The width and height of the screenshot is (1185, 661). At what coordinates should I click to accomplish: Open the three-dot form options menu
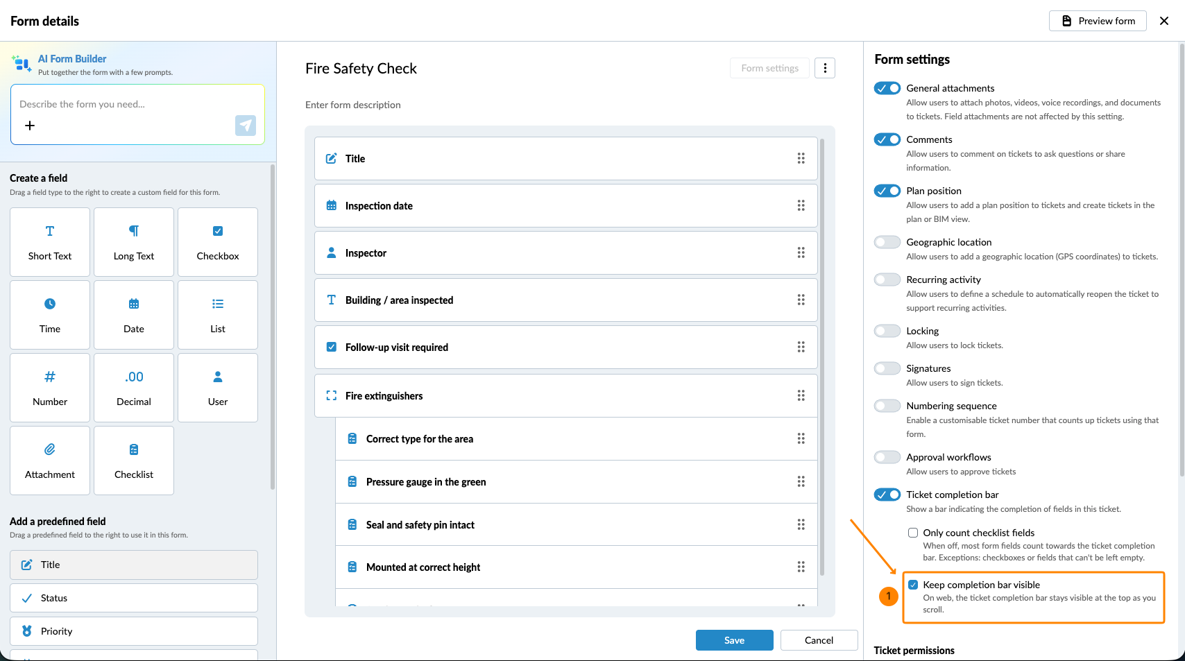tap(825, 68)
